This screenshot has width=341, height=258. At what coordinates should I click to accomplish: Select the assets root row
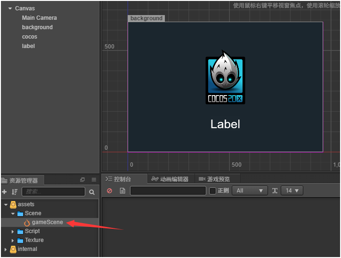(50, 204)
